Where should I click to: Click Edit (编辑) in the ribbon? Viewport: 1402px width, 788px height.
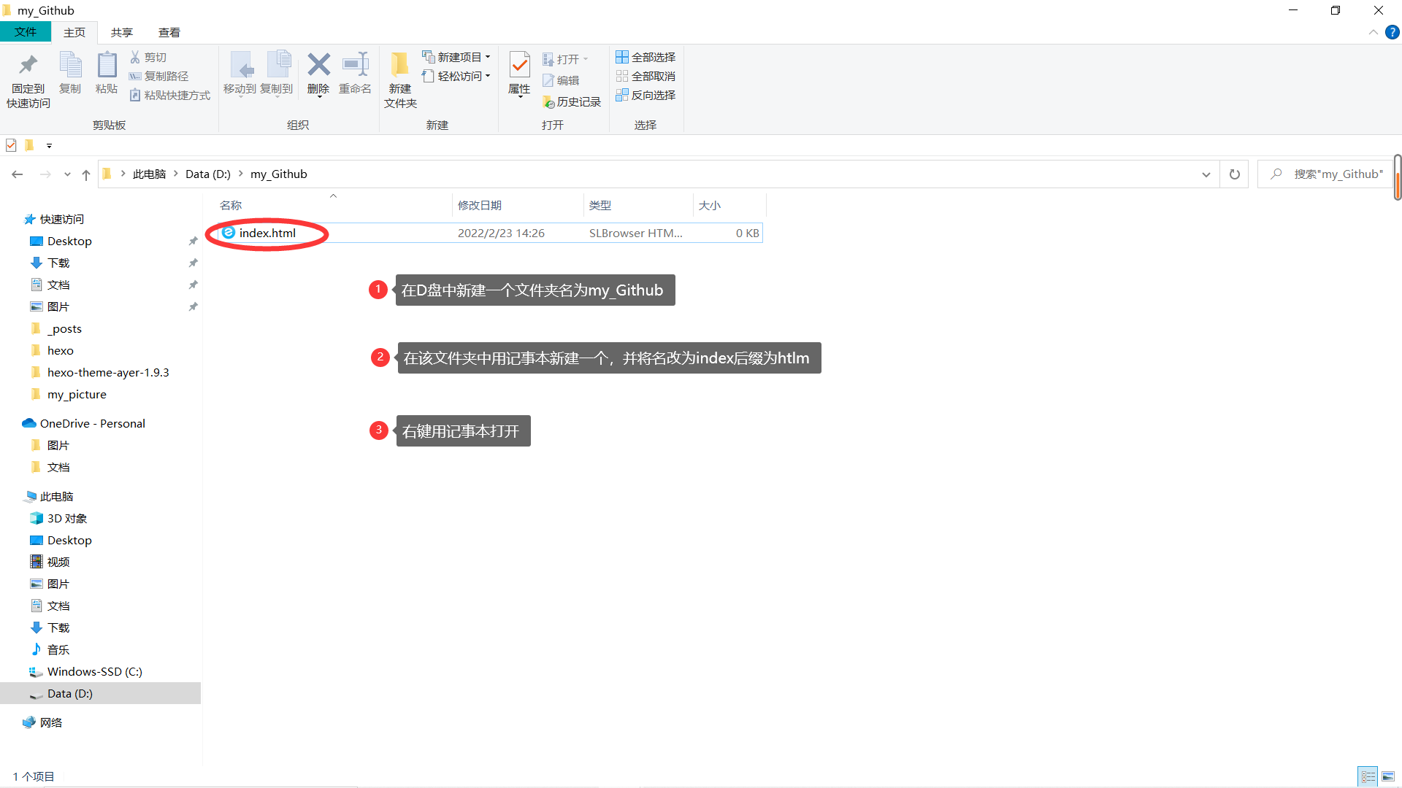[x=561, y=80]
